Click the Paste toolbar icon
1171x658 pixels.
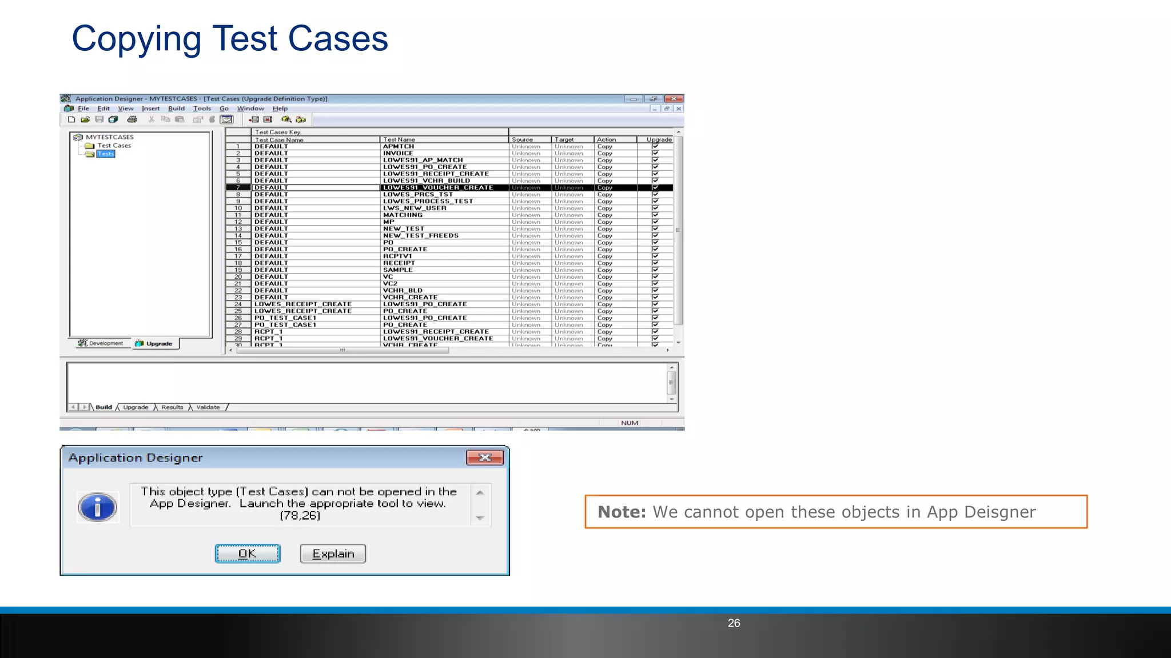180,119
